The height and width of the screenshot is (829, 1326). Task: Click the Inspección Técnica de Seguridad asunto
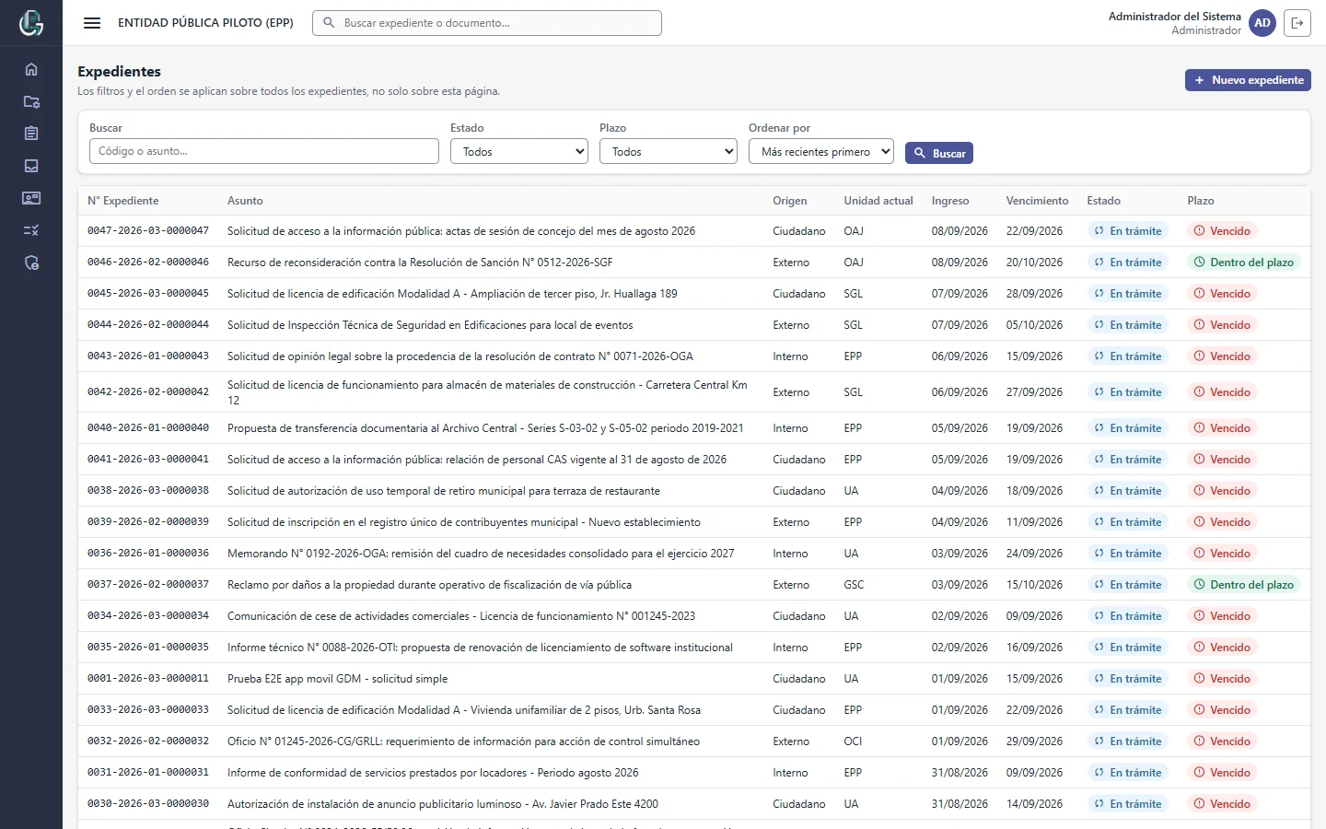[x=430, y=325]
